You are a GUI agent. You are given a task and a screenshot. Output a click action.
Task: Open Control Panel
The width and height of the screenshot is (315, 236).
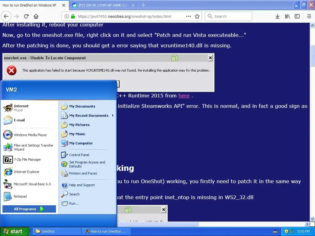87,155
